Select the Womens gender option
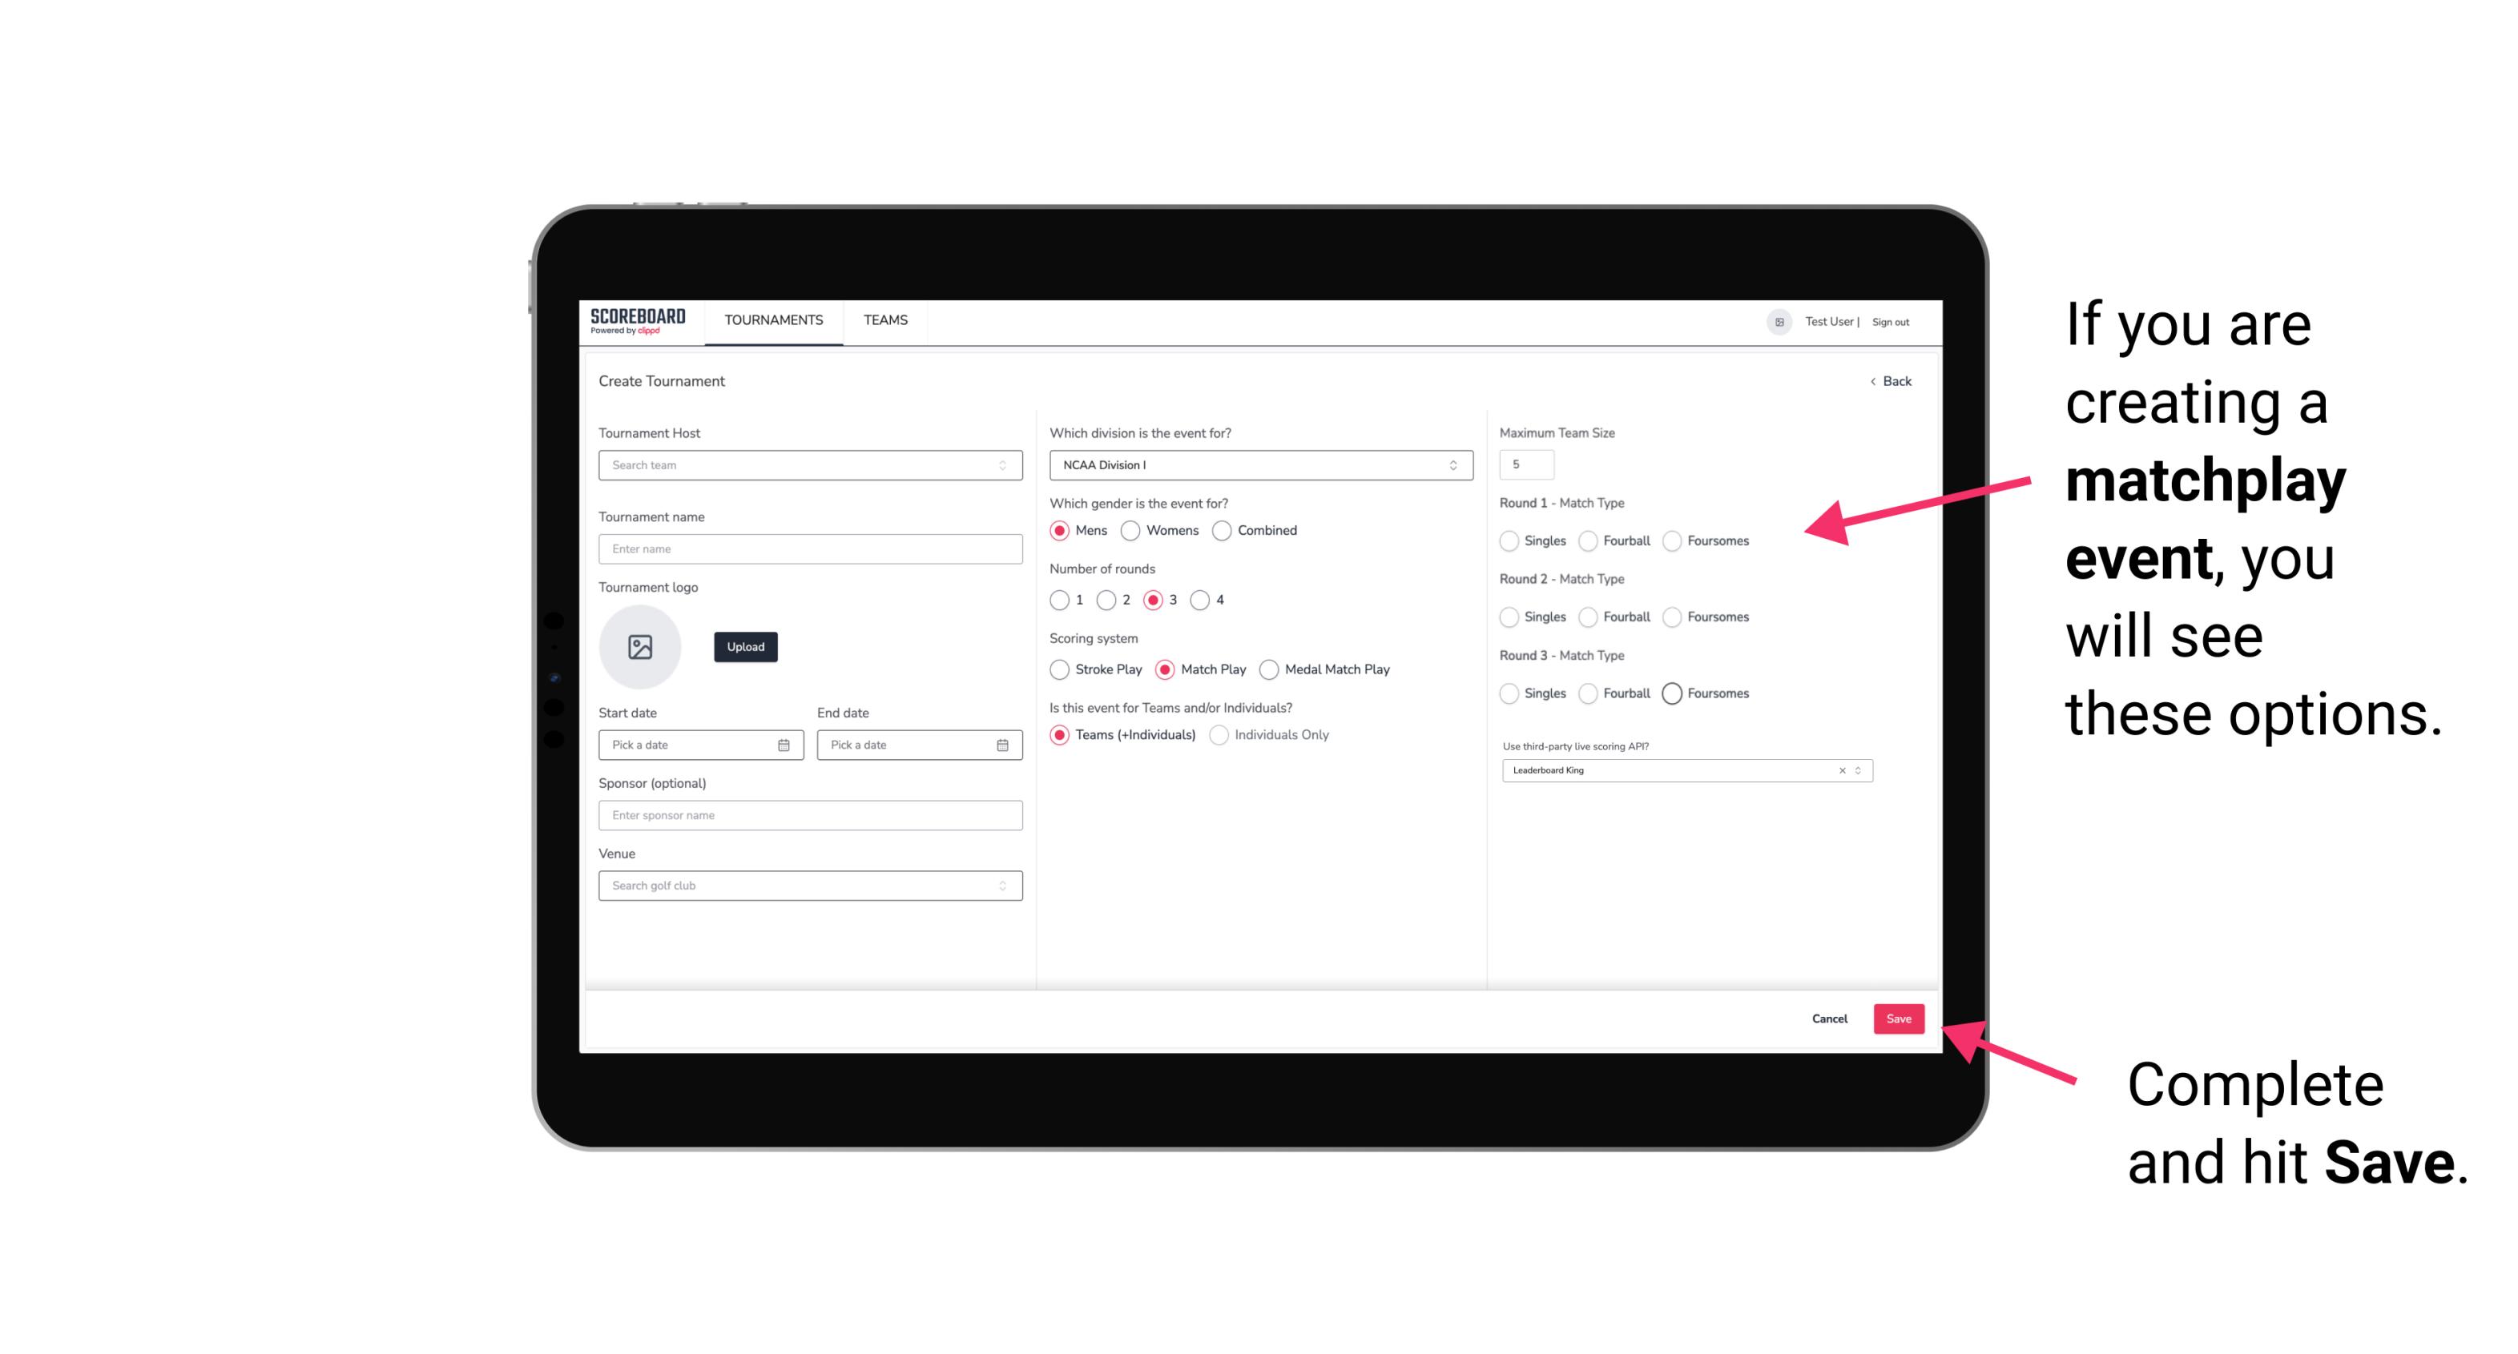Image resolution: width=2518 pixels, height=1354 pixels. [1130, 530]
